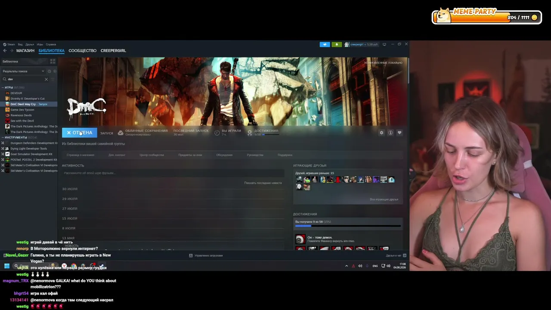Open the СООБЩЕСТВО tab

(x=83, y=51)
